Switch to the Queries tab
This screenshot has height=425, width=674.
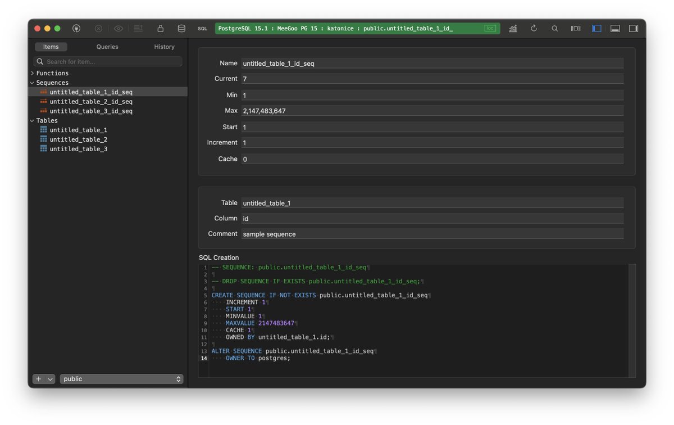click(x=107, y=47)
